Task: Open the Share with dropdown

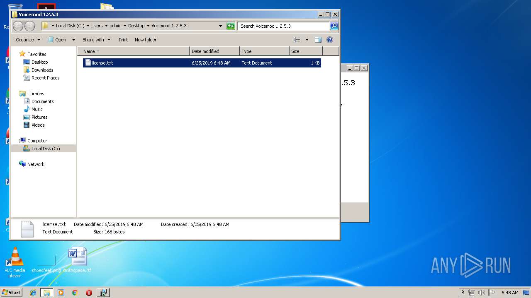Action: pyautogui.click(x=96, y=40)
